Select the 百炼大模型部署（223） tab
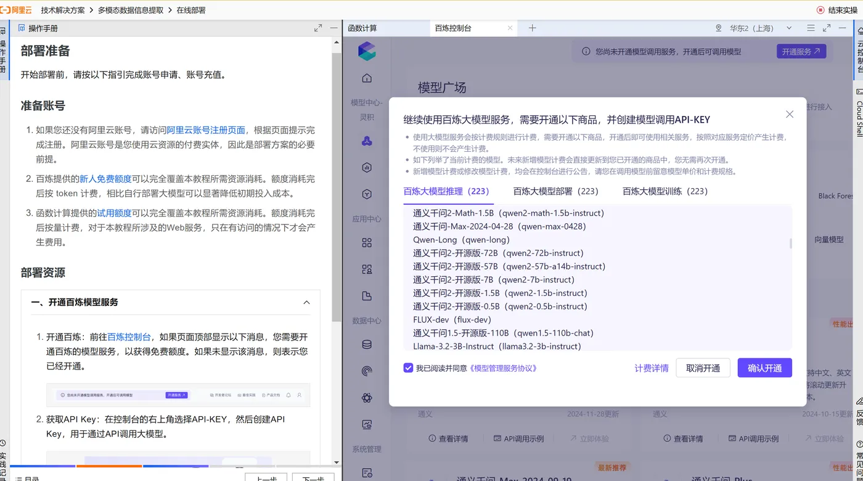Image resolution: width=863 pixels, height=481 pixels. click(558, 191)
